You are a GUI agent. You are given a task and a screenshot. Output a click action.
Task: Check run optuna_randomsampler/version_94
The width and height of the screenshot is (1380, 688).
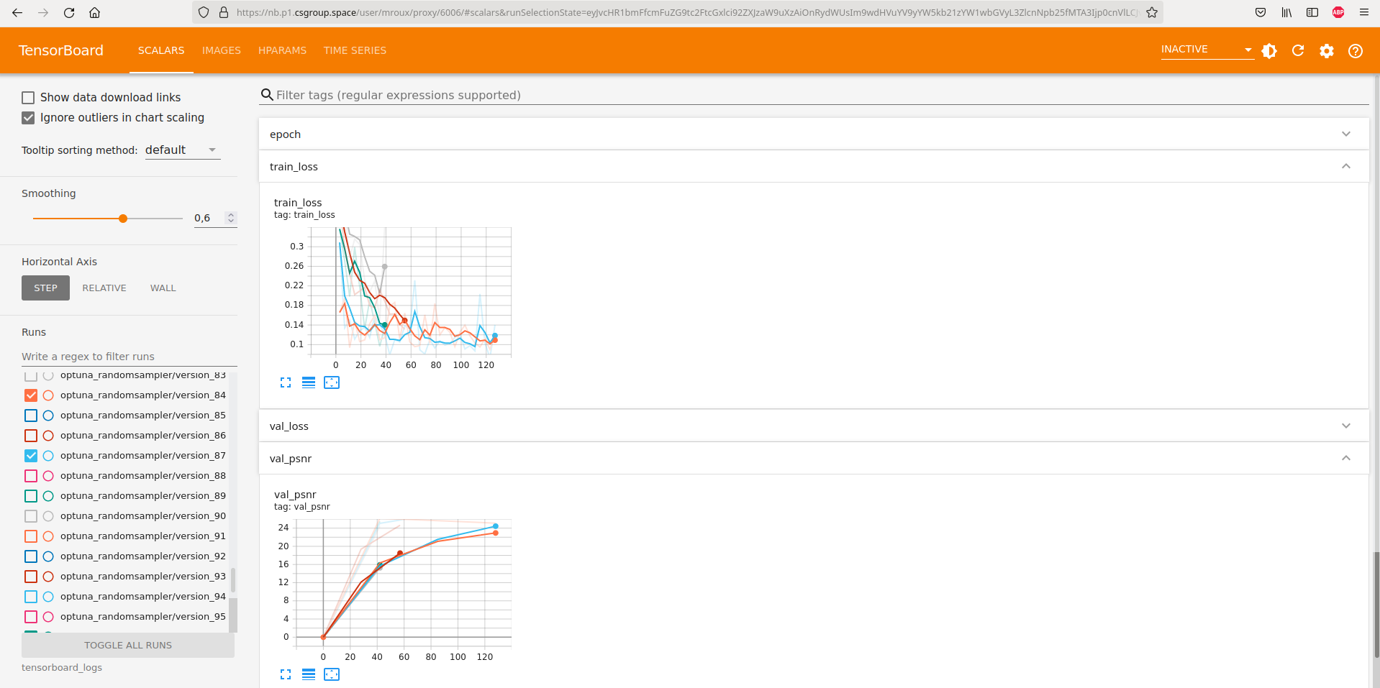tap(31, 597)
